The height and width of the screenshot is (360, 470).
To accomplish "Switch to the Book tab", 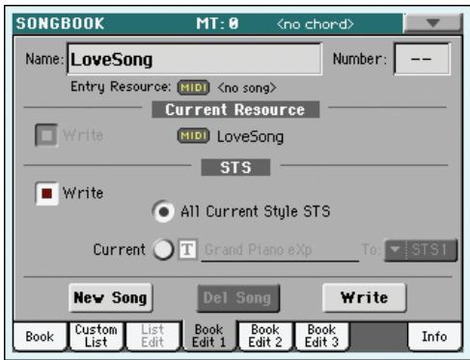I will (40, 337).
